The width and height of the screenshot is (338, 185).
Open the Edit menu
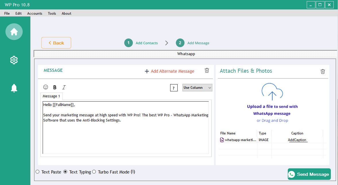(19, 14)
